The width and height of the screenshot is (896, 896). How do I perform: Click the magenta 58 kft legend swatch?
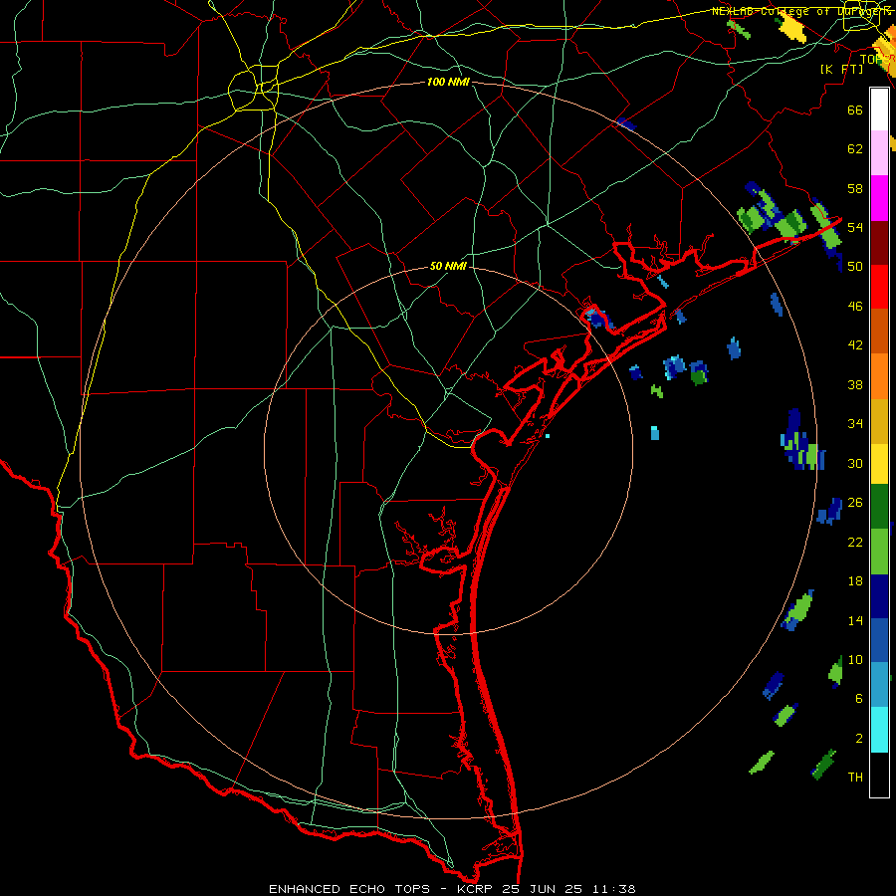879,198
